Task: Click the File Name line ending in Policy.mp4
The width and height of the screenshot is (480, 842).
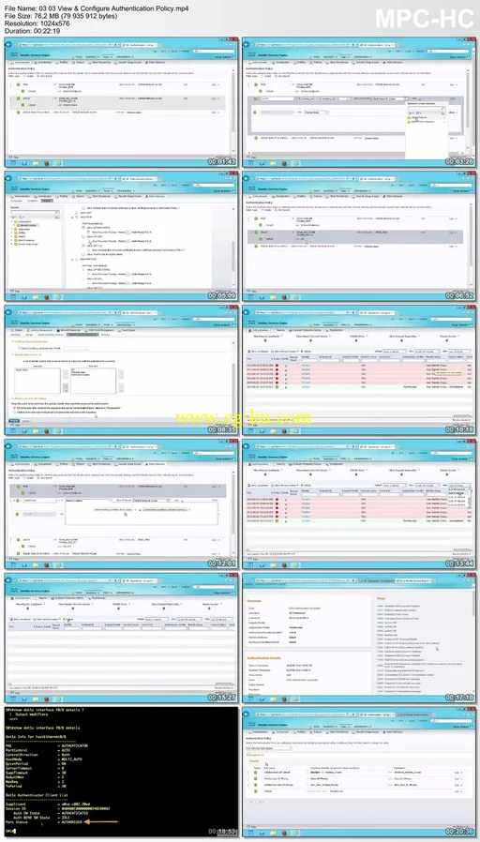Action: [97, 8]
